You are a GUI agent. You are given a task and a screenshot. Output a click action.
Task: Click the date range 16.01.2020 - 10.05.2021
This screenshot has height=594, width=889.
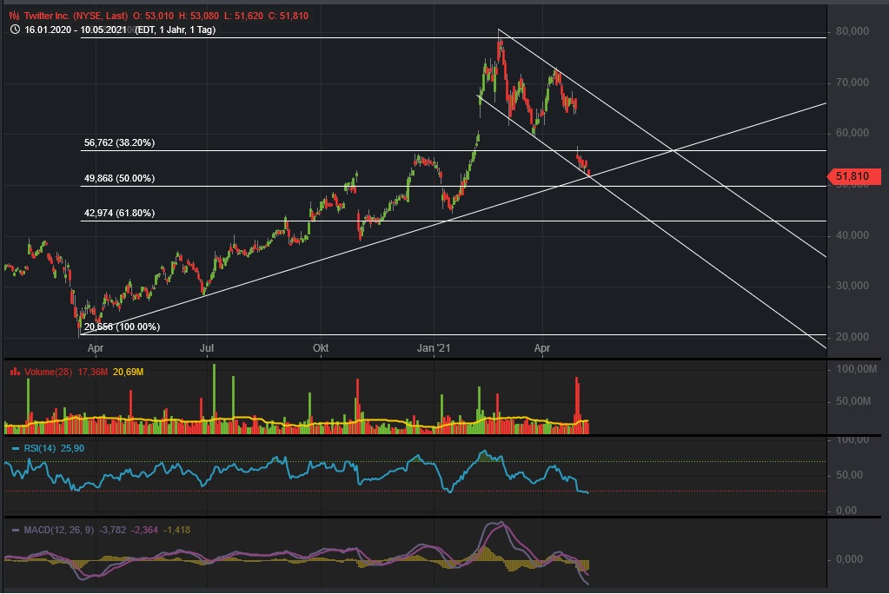pos(76,30)
